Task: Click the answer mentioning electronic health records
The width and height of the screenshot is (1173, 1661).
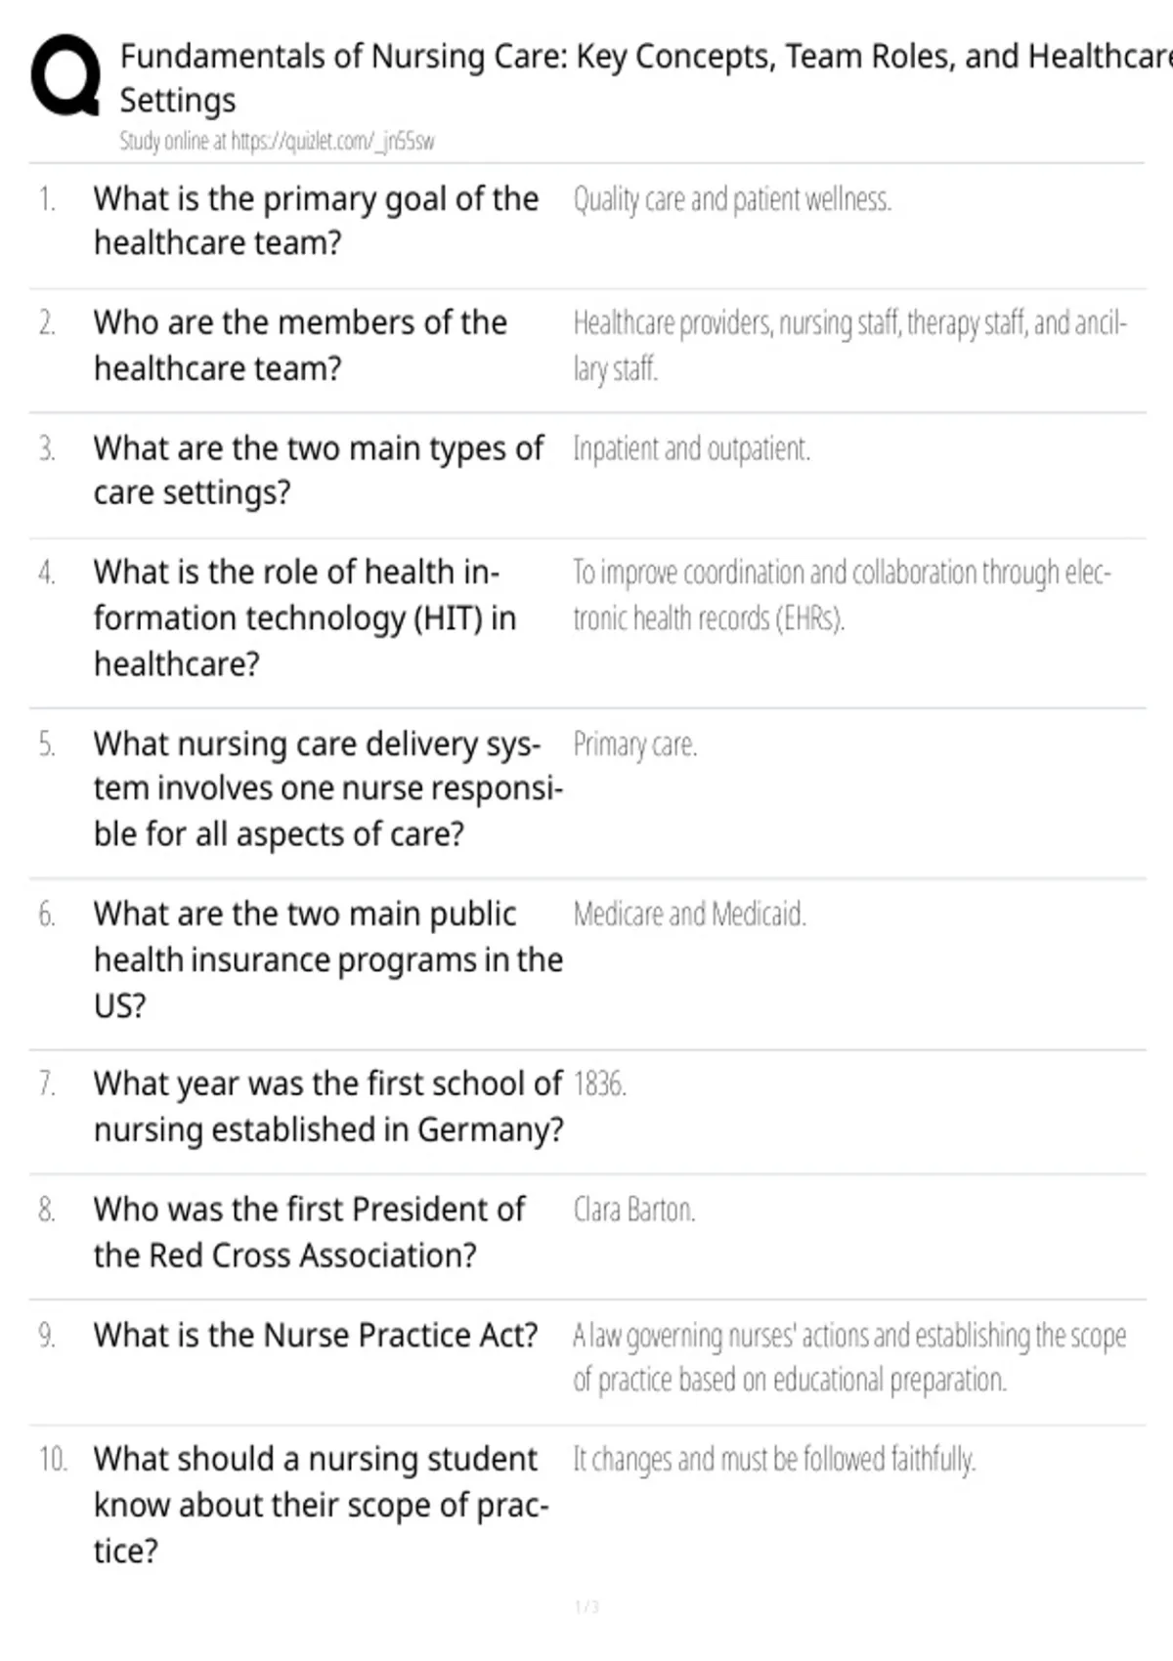Action: pyautogui.click(x=842, y=595)
